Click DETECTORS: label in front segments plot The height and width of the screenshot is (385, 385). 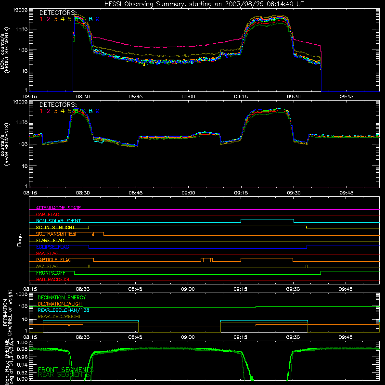(58, 13)
